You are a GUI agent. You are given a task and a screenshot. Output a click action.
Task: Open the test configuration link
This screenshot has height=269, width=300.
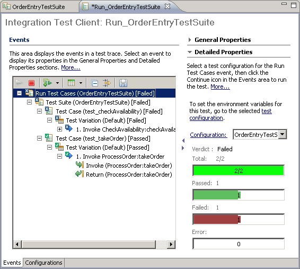231,114
